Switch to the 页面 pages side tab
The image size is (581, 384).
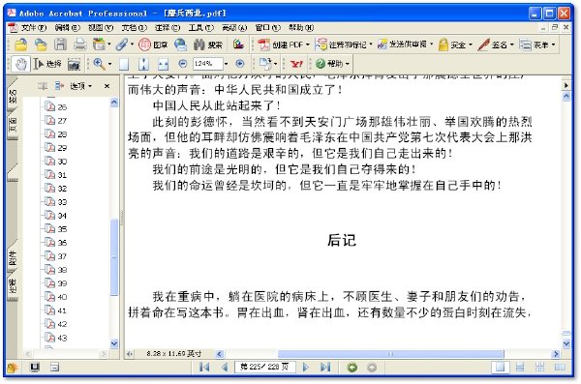point(13,125)
